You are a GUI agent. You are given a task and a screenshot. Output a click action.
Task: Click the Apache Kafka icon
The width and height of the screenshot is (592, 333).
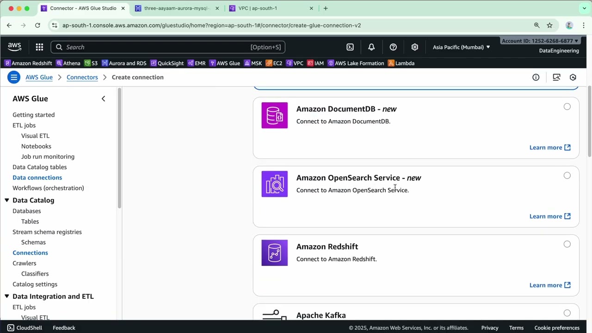tap(275, 314)
